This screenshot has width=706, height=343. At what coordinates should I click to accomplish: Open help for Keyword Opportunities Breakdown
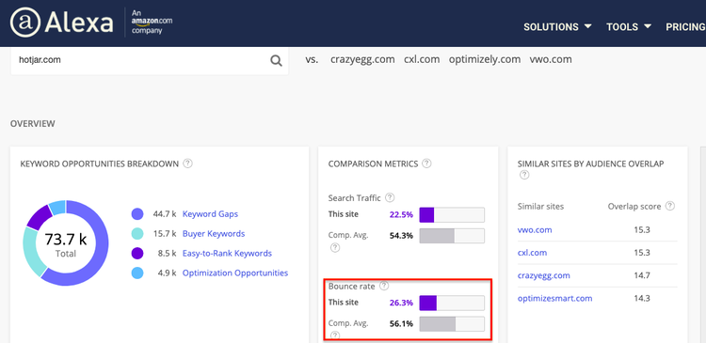[188, 164]
